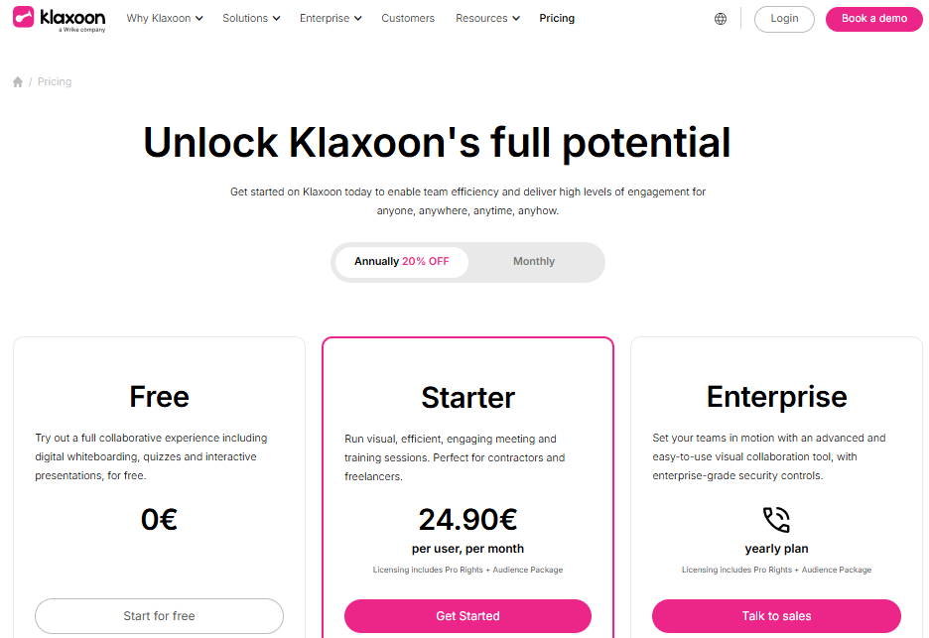Open the Solutions dropdown
The width and height of the screenshot is (929, 638).
[x=251, y=19]
